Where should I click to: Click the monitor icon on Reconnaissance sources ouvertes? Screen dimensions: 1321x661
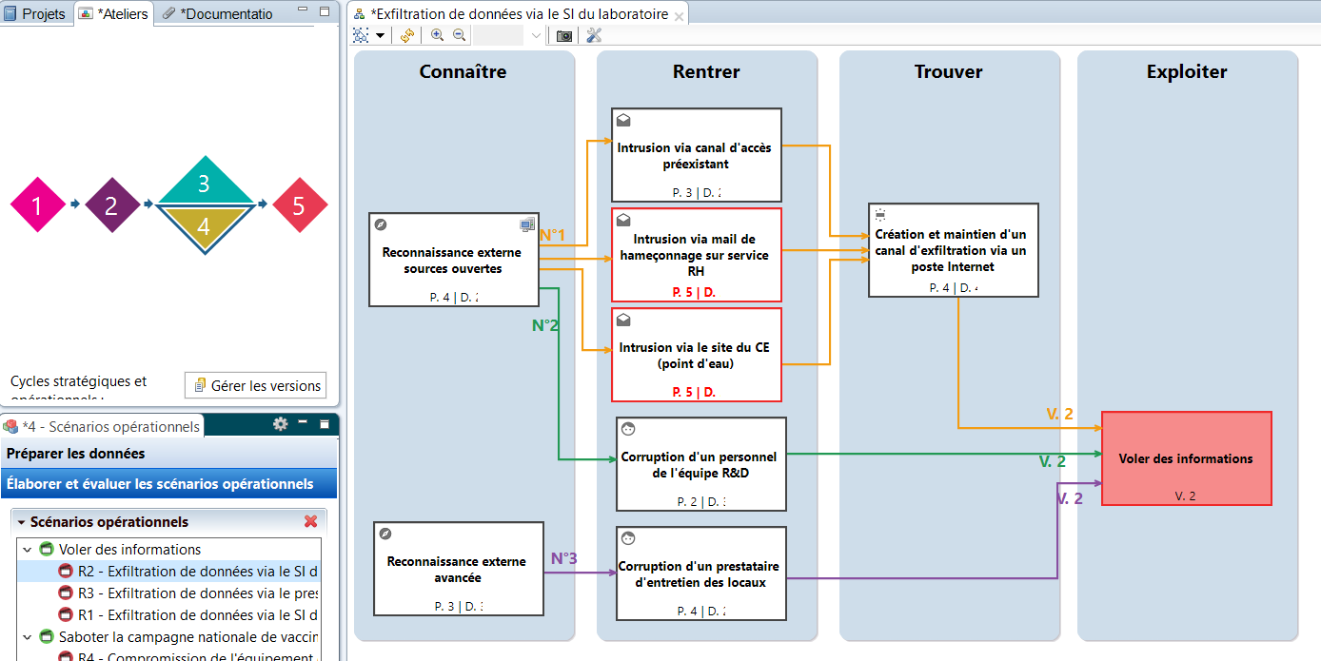pos(527,225)
